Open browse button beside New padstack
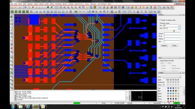This screenshot has height=109, width=195. coord(179,28)
